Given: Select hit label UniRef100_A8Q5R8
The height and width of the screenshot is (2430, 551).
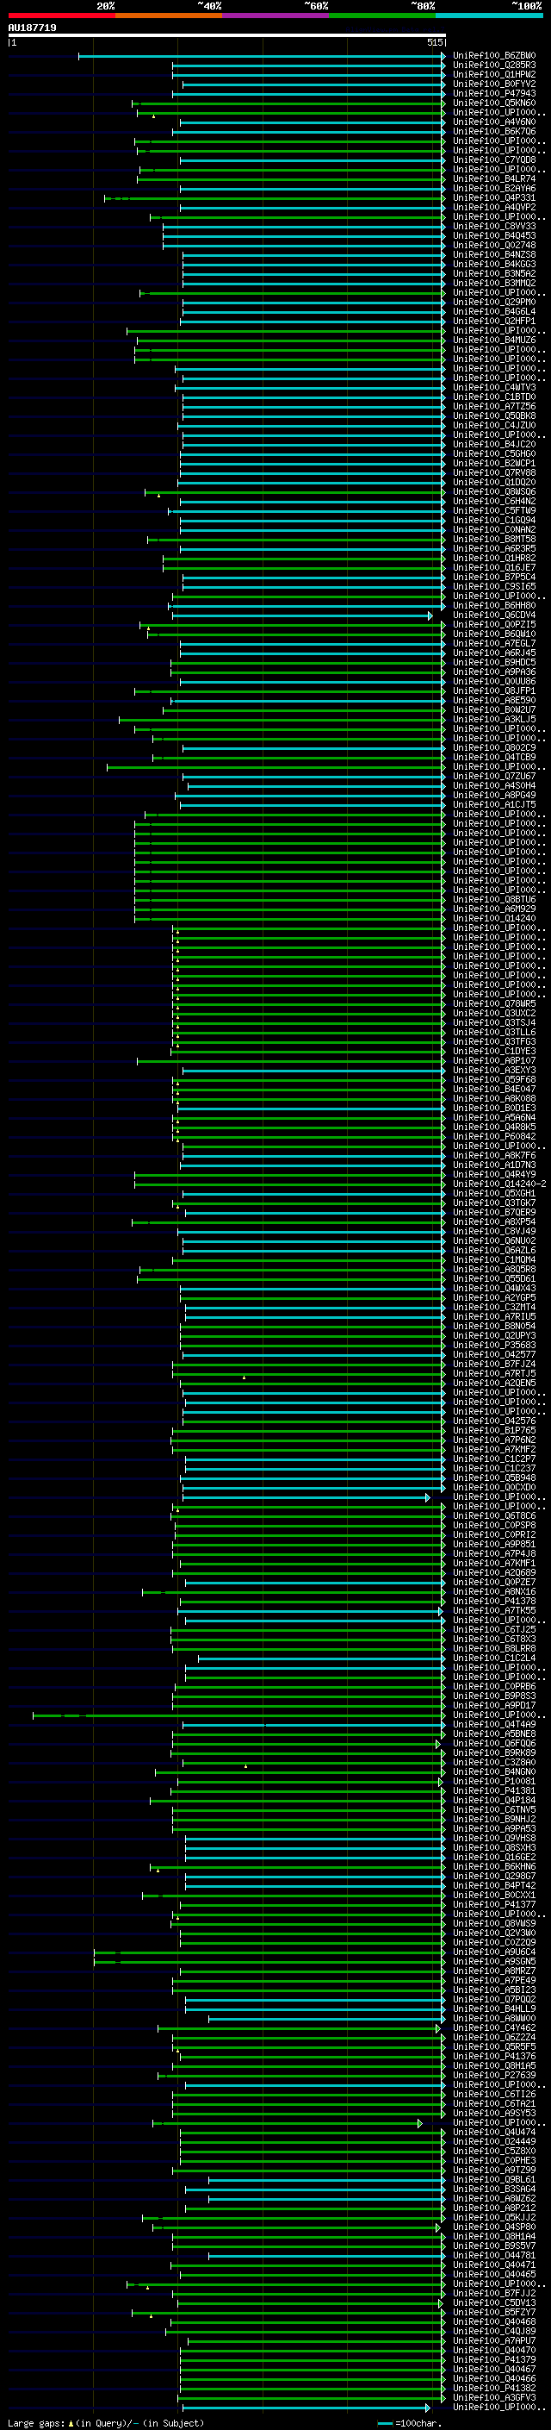Looking at the screenshot, I should click(x=493, y=1269).
